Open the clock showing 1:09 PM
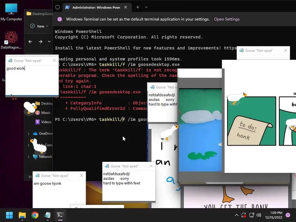Image resolution: width=296 pixels, height=222 pixels. (x=274, y=215)
